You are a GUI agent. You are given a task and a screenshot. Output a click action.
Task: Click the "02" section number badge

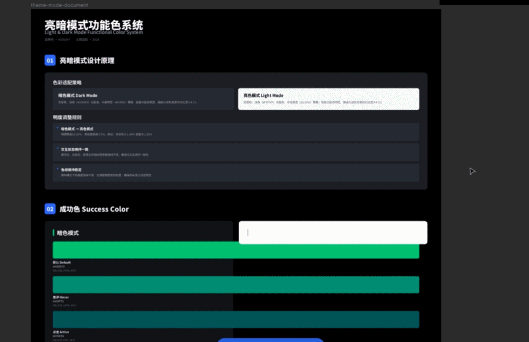pos(50,209)
